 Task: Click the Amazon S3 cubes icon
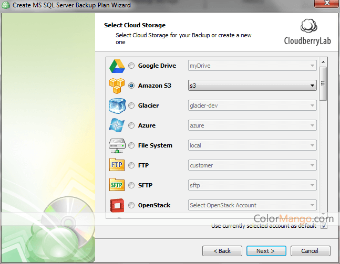pyautogui.click(x=117, y=86)
